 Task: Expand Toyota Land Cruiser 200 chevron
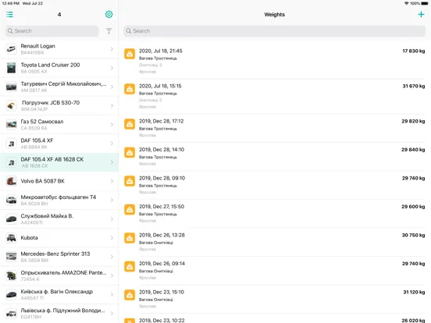(x=112, y=68)
